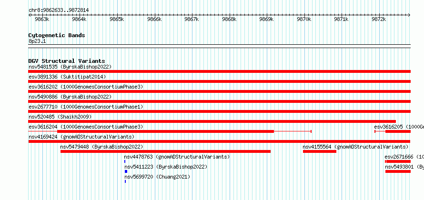
Task: Select red bar under esv3616205
Action: click(398, 131)
